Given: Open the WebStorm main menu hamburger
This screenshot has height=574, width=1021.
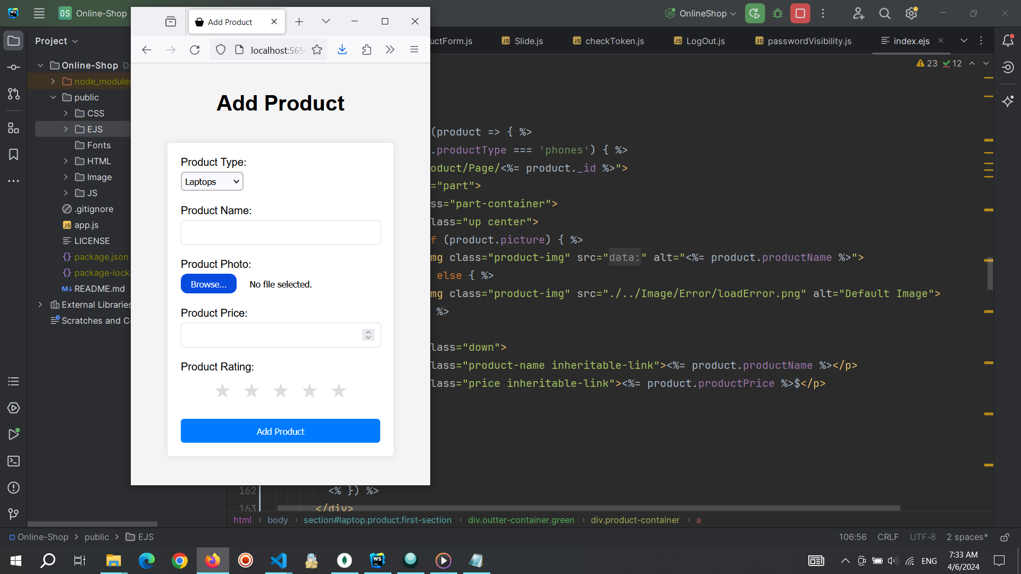Looking at the screenshot, I should pos(39,13).
